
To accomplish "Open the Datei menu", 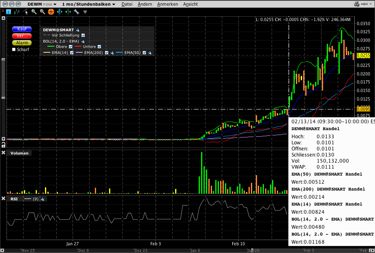I will tap(127, 4).
